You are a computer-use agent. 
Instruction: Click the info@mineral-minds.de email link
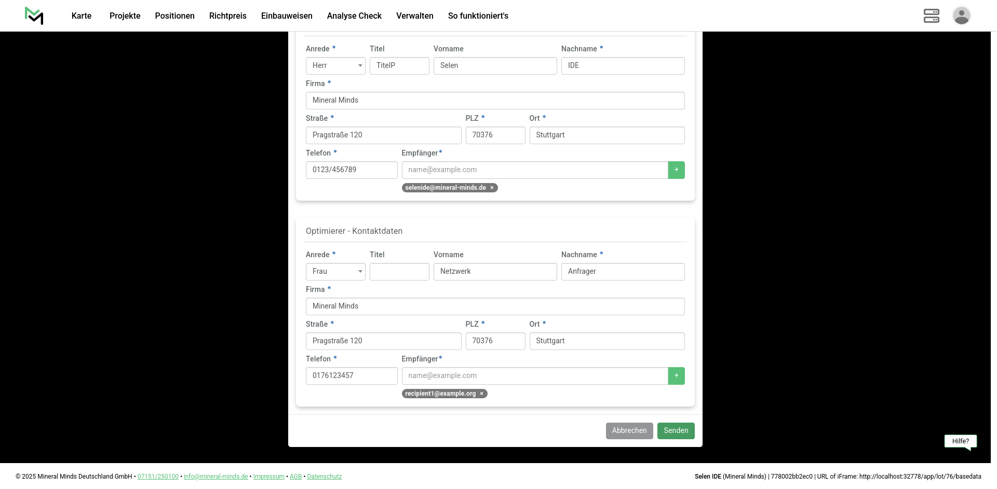[215, 477]
